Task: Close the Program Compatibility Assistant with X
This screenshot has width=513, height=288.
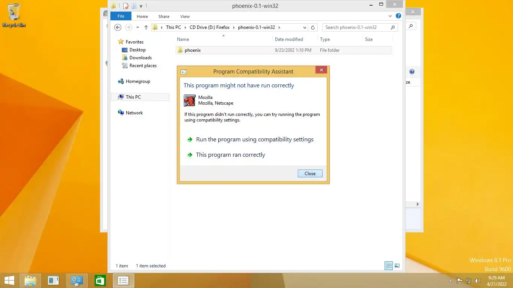Action: click(x=321, y=70)
